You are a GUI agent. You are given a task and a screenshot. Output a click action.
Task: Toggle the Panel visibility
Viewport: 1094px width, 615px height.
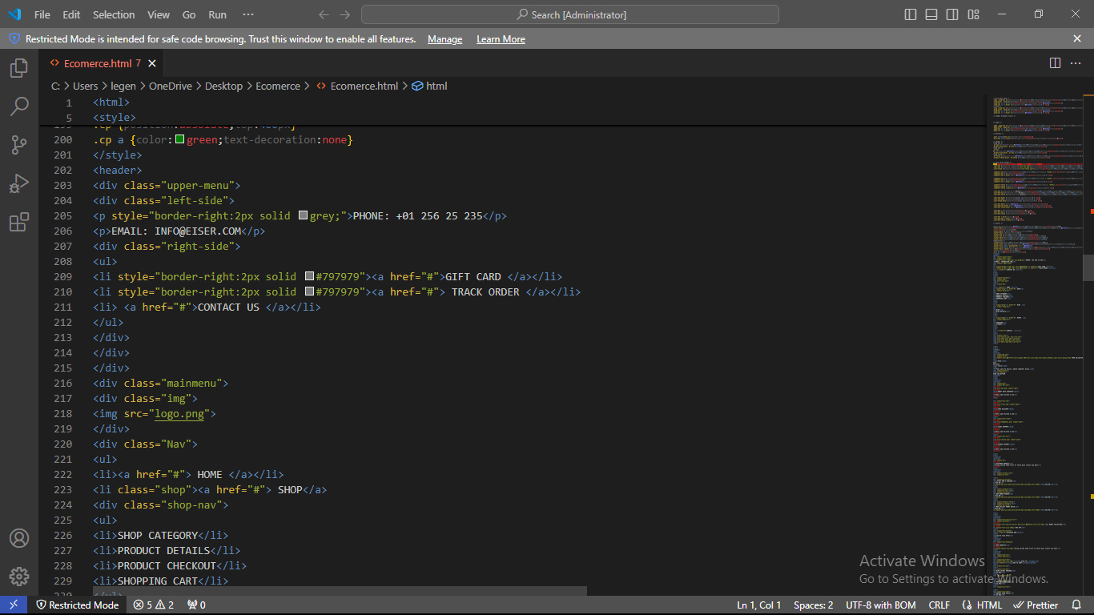click(931, 14)
